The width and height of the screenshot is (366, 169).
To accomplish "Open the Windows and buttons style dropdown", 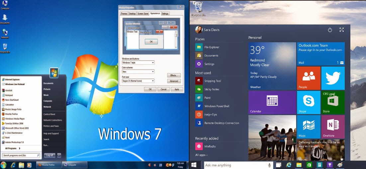I will coord(138,63).
